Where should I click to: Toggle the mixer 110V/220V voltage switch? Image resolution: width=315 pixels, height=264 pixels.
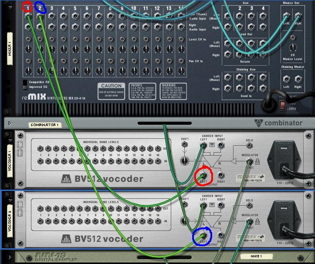click(x=283, y=105)
